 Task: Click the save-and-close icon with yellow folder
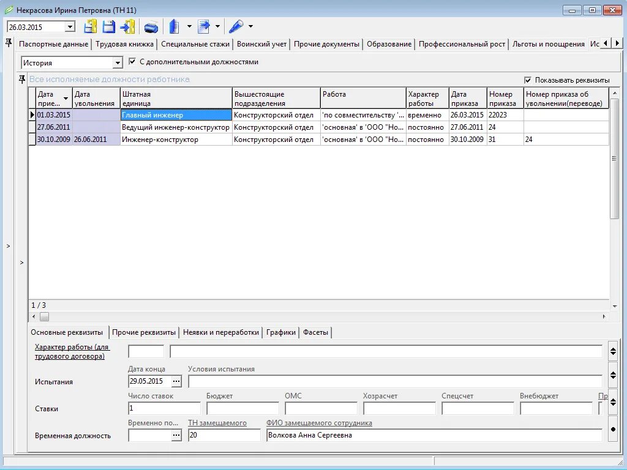click(91, 27)
